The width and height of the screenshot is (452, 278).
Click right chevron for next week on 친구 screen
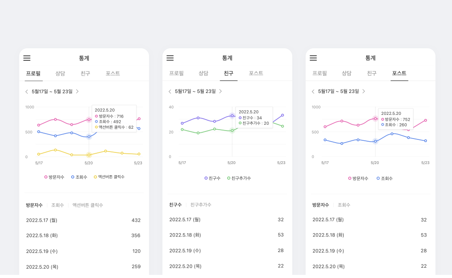[x=221, y=91]
